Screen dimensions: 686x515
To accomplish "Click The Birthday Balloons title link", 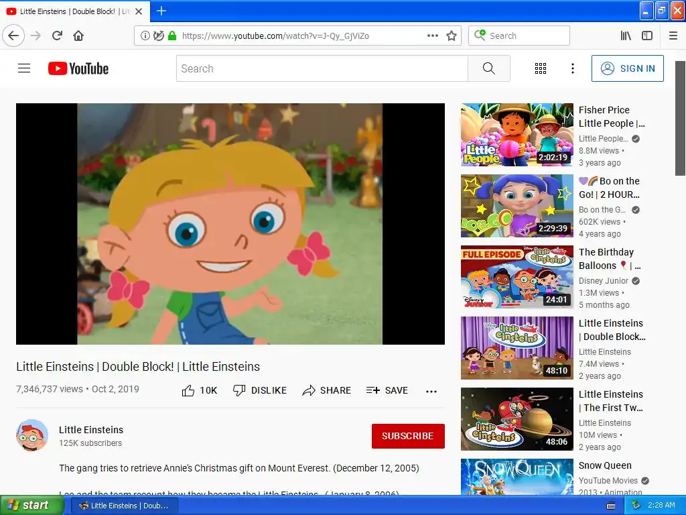I will (x=610, y=259).
